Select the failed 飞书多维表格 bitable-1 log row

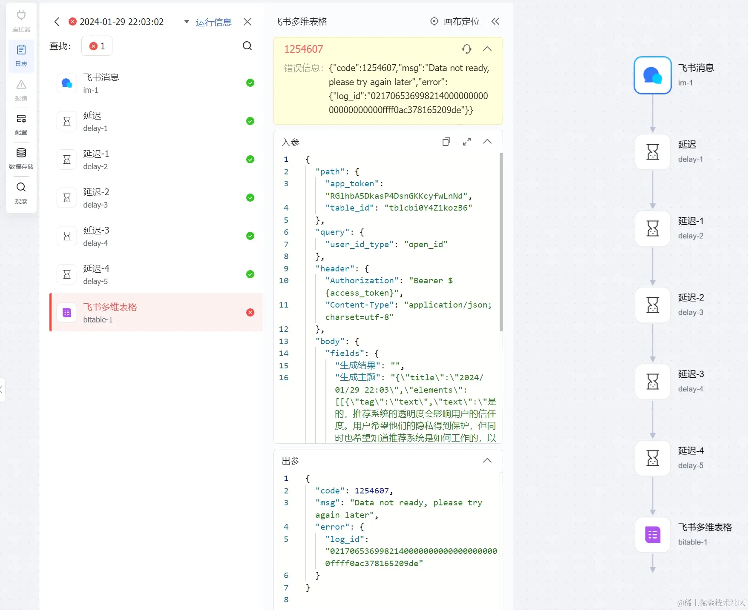pos(156,313)
